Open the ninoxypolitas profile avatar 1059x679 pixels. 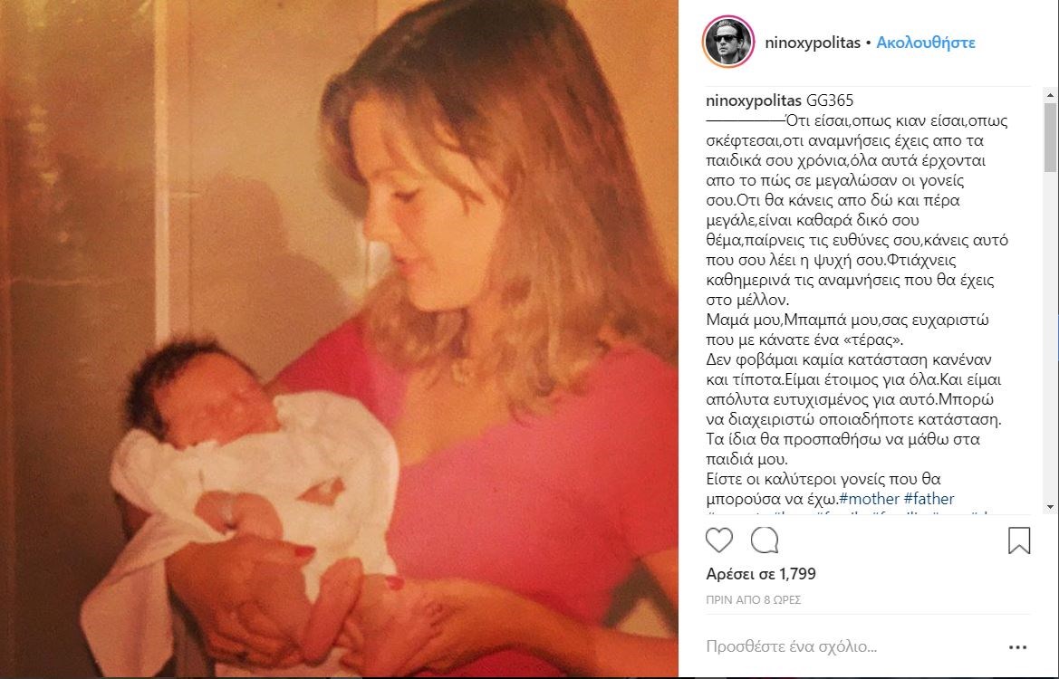coord(728,42)
